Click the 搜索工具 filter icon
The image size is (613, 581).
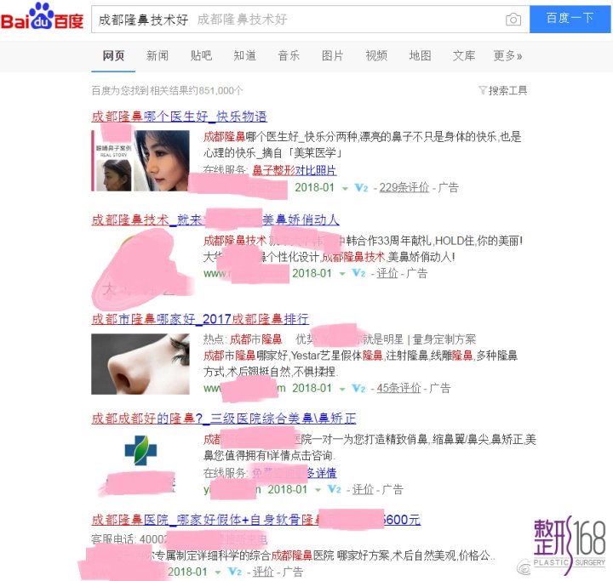click(x=483, y=91)
